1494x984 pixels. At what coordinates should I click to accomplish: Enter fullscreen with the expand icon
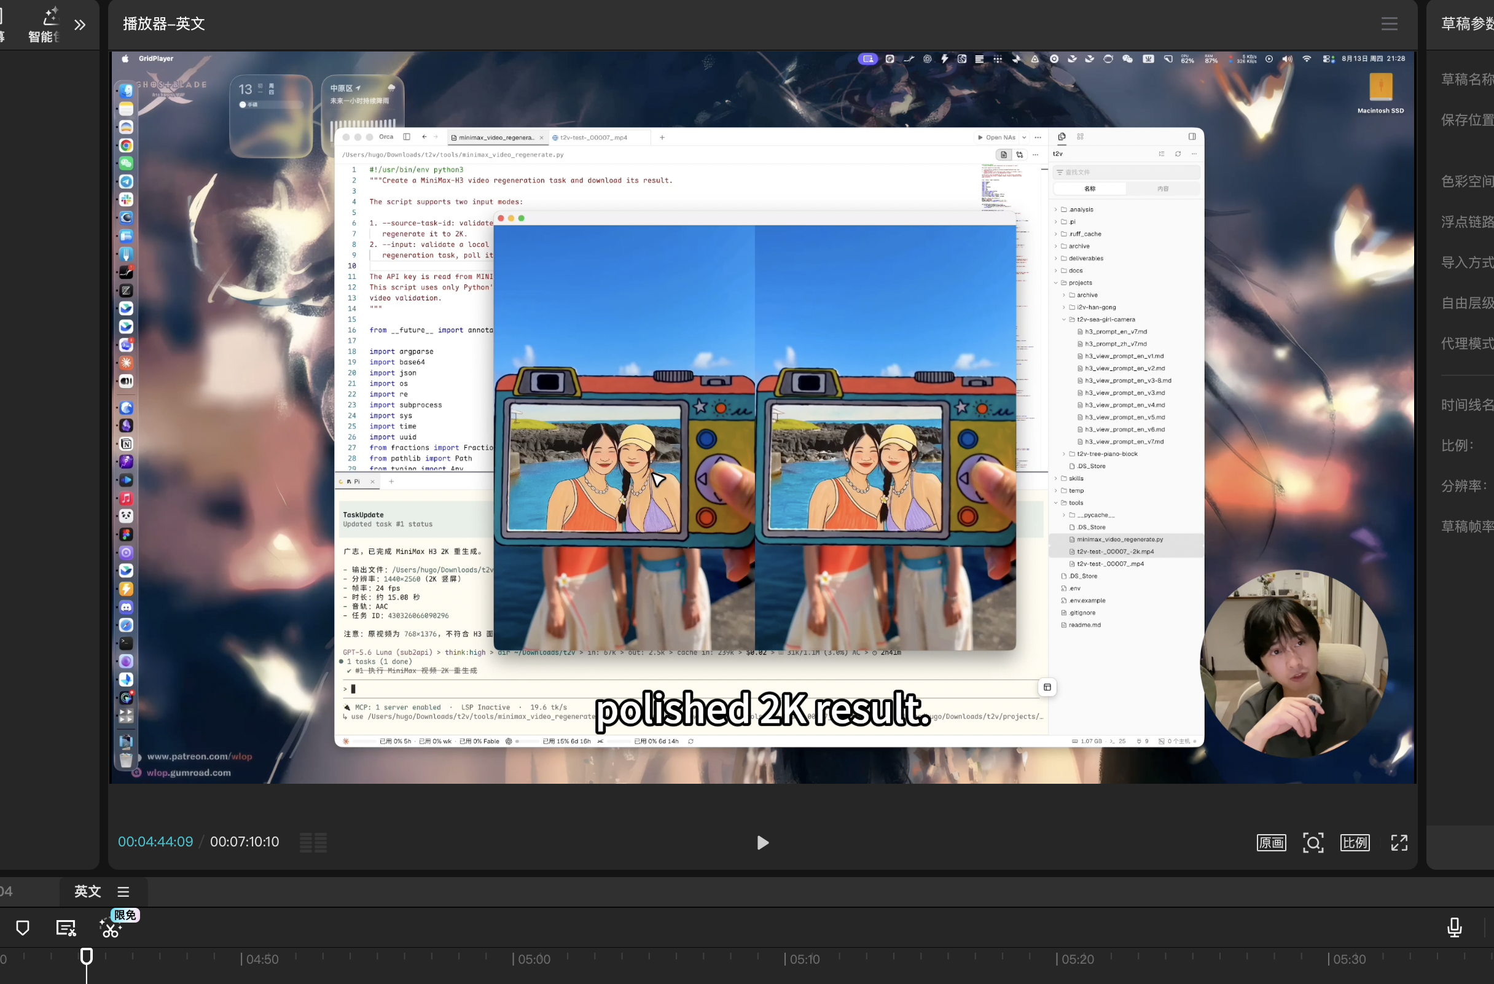point(1399,842)
